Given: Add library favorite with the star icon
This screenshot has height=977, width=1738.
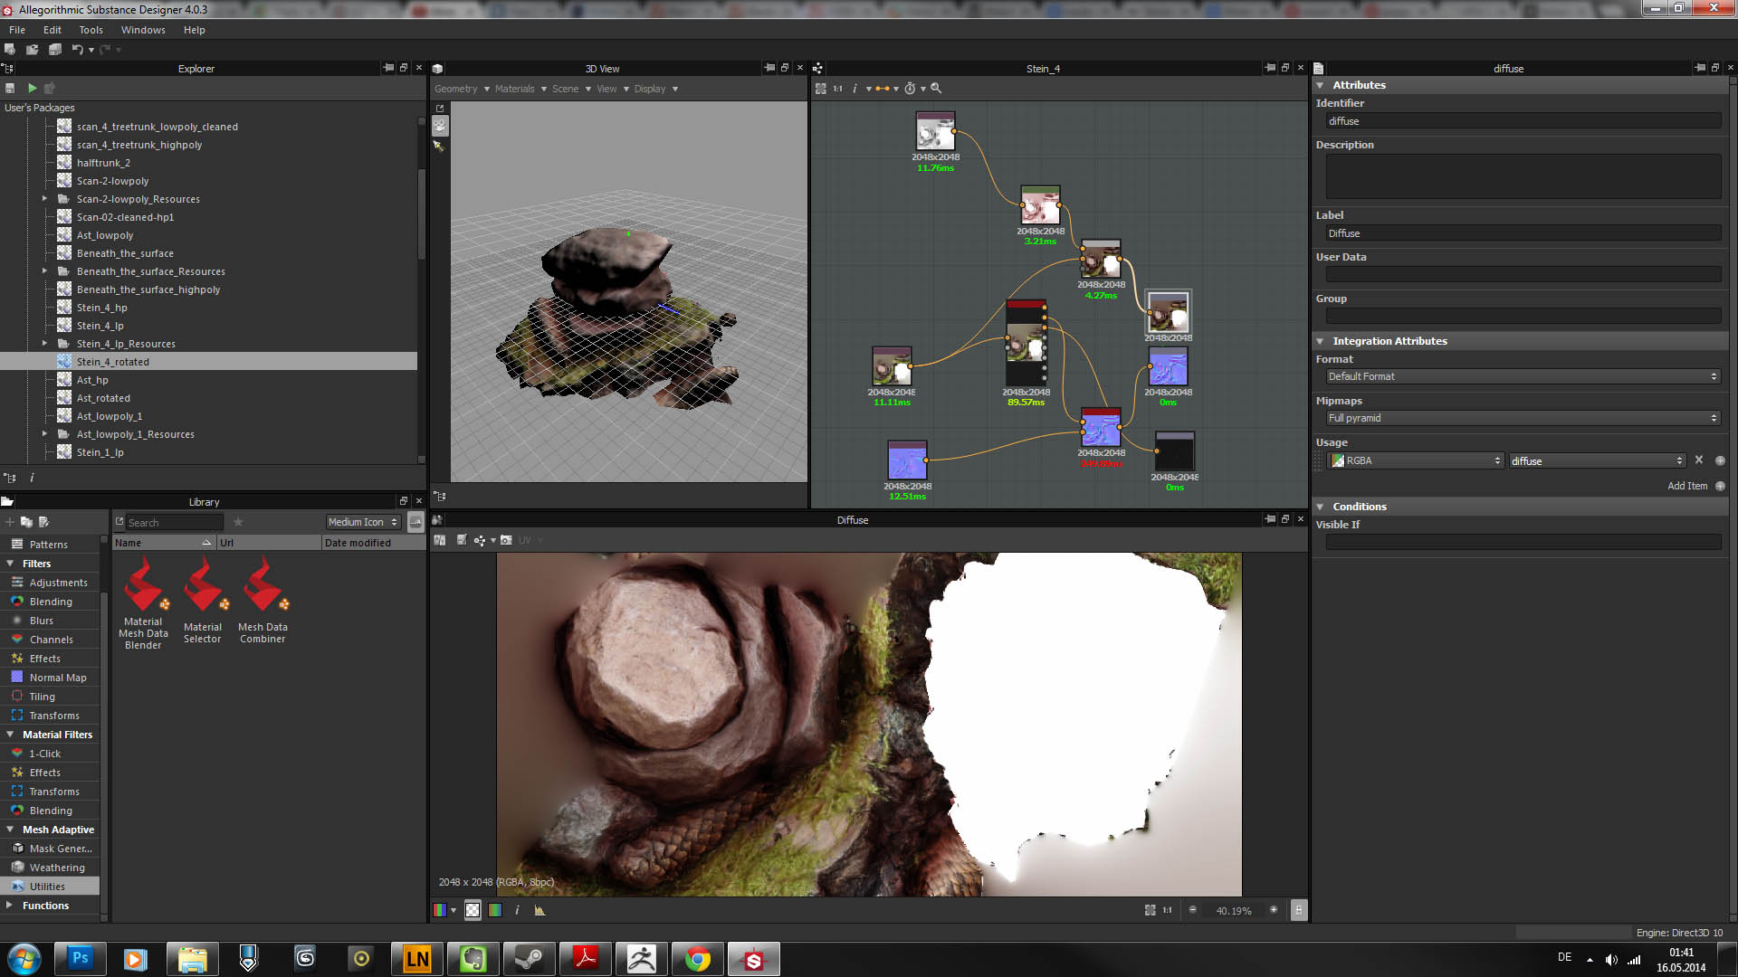Looking at the screenshot, I should pyautogui.click(x=238, y=522).
